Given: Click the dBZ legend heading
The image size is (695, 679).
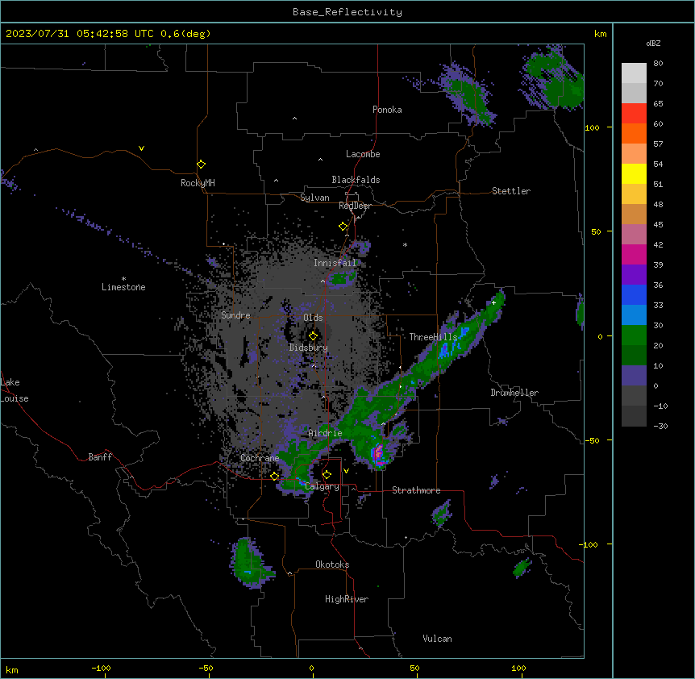Looking at the screenshot, I should click(x=653, y=44).
